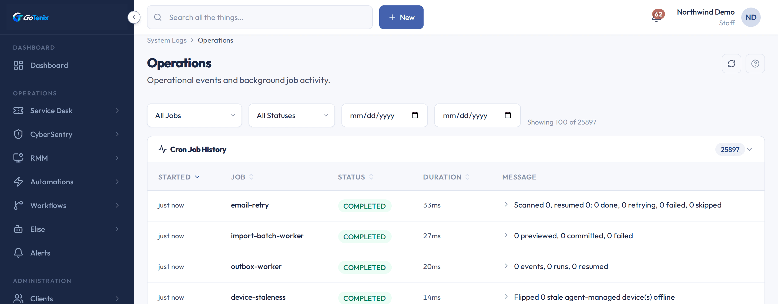Open the Automations menu item

click(67, 182)
